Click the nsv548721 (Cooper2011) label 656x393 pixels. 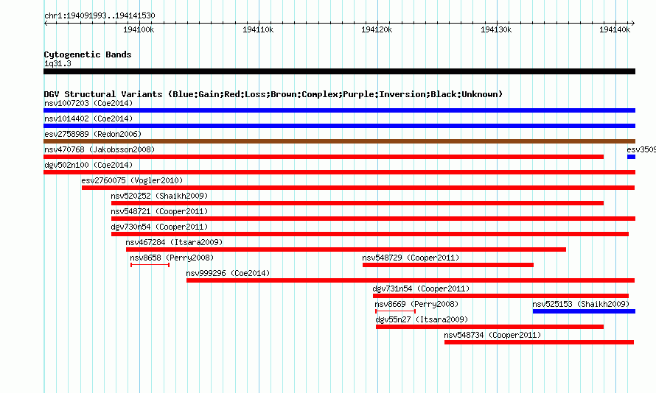tap(159, 211)
